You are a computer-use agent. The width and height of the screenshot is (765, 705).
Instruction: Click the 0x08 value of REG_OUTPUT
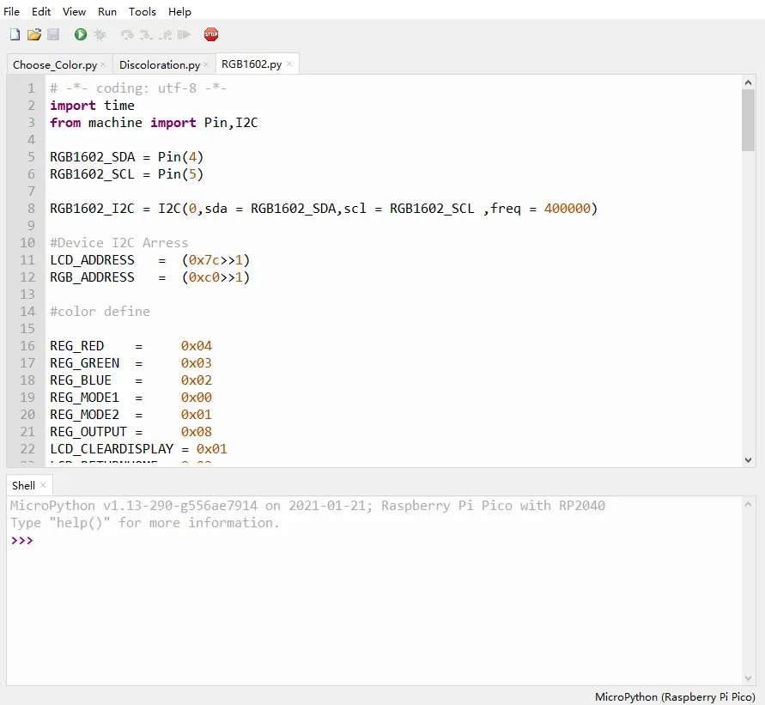pyautogui.click(x=196, y=432)
